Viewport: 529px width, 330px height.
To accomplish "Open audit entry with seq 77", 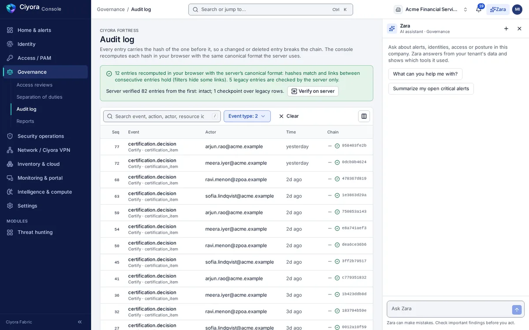I will pos(236,147).
